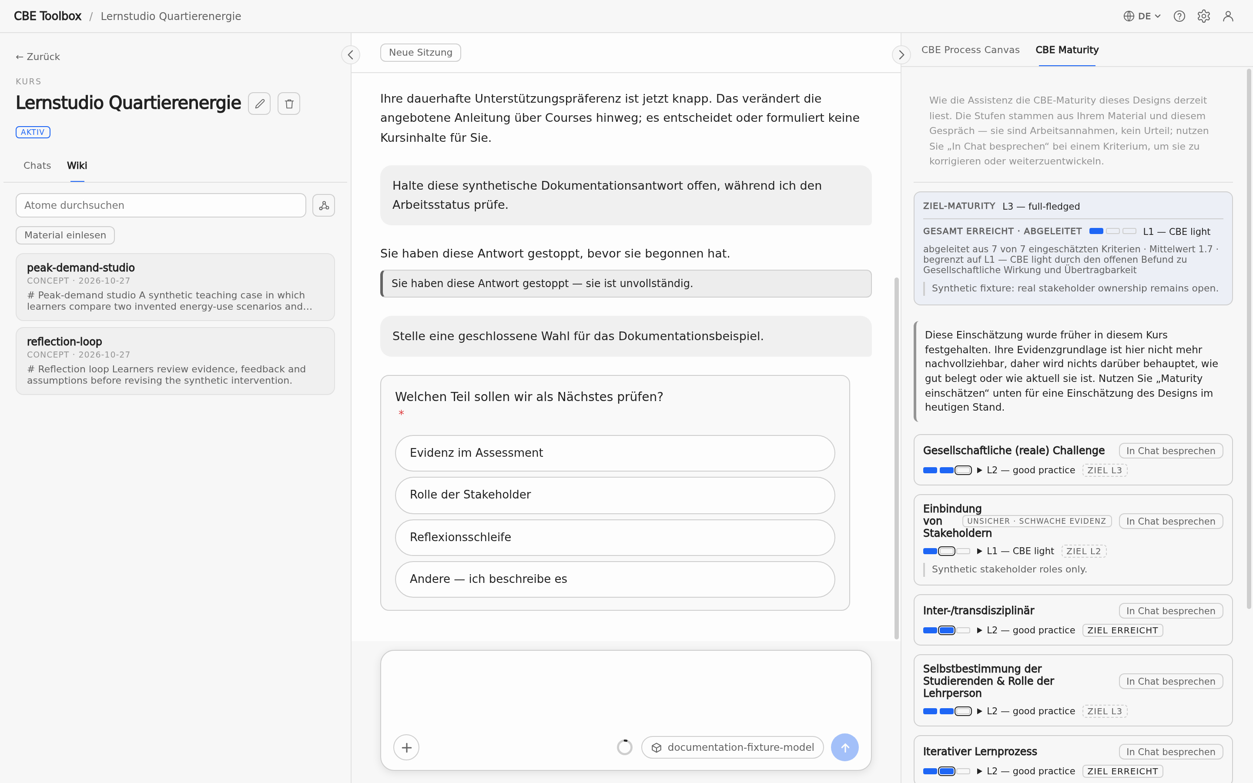Open the user profile icon
Image resolution: width=1253 pixels, height=783 pixels.
tap(1228, 16)
